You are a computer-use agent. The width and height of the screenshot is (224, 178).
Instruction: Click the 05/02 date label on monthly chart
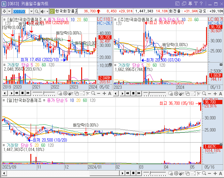pos(104,87)
